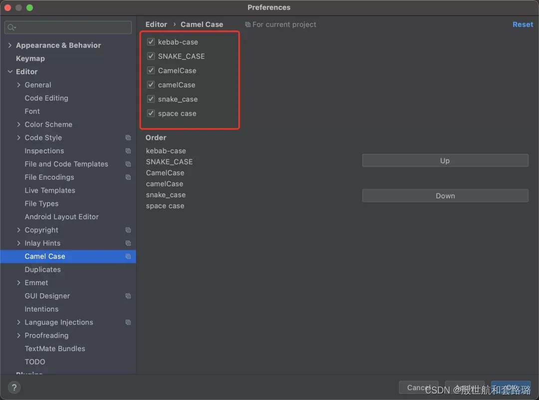Select File Types in the sidebar
Viewport: 539px width, 400px height.
(x=41, y=204)
